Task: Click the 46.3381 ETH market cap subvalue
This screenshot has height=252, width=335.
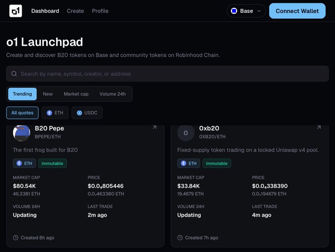Action: tap(27, 194)
